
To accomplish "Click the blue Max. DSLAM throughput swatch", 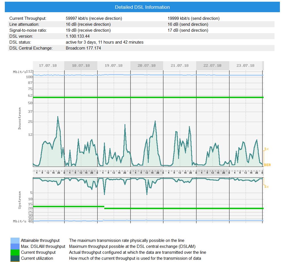I will click(15, 246).
